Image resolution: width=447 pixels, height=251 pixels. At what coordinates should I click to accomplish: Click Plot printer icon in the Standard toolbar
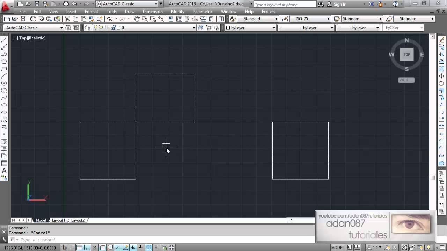(x=33, y=19)
